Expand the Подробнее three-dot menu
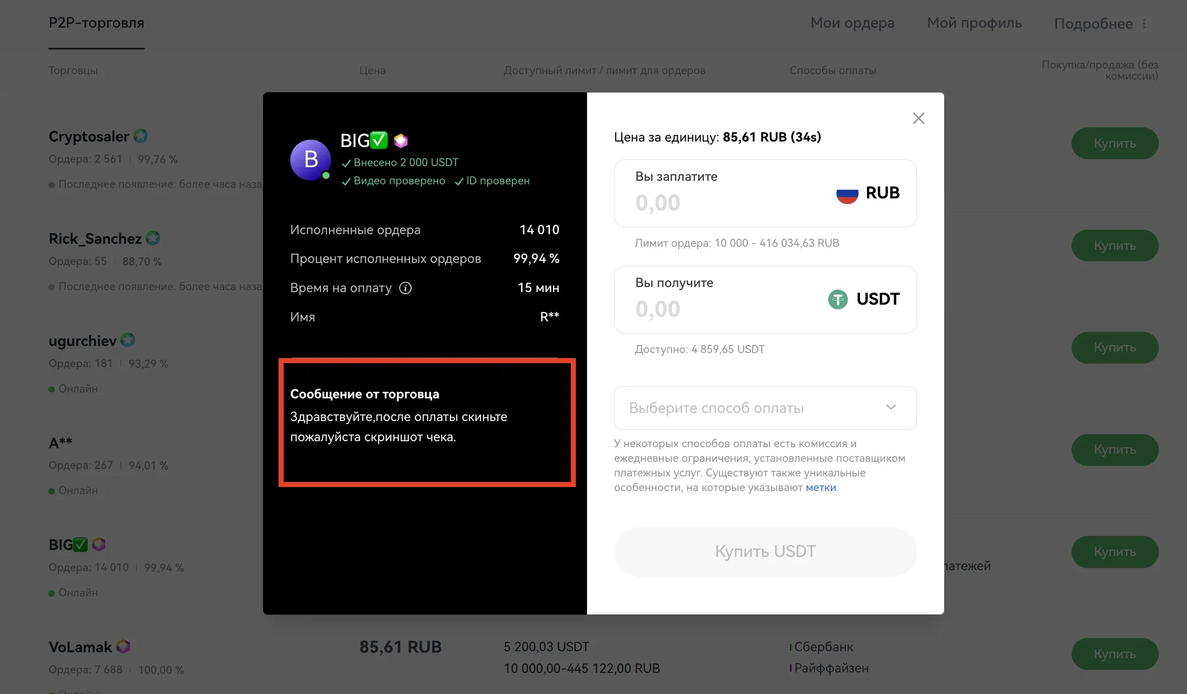Screen dimensions: 1187x694 click(1144, 24)
